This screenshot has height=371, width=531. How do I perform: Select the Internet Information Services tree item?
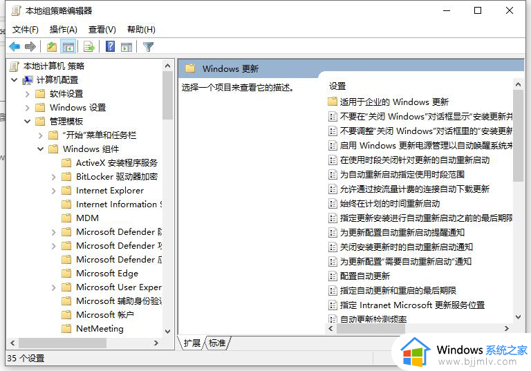119,204
